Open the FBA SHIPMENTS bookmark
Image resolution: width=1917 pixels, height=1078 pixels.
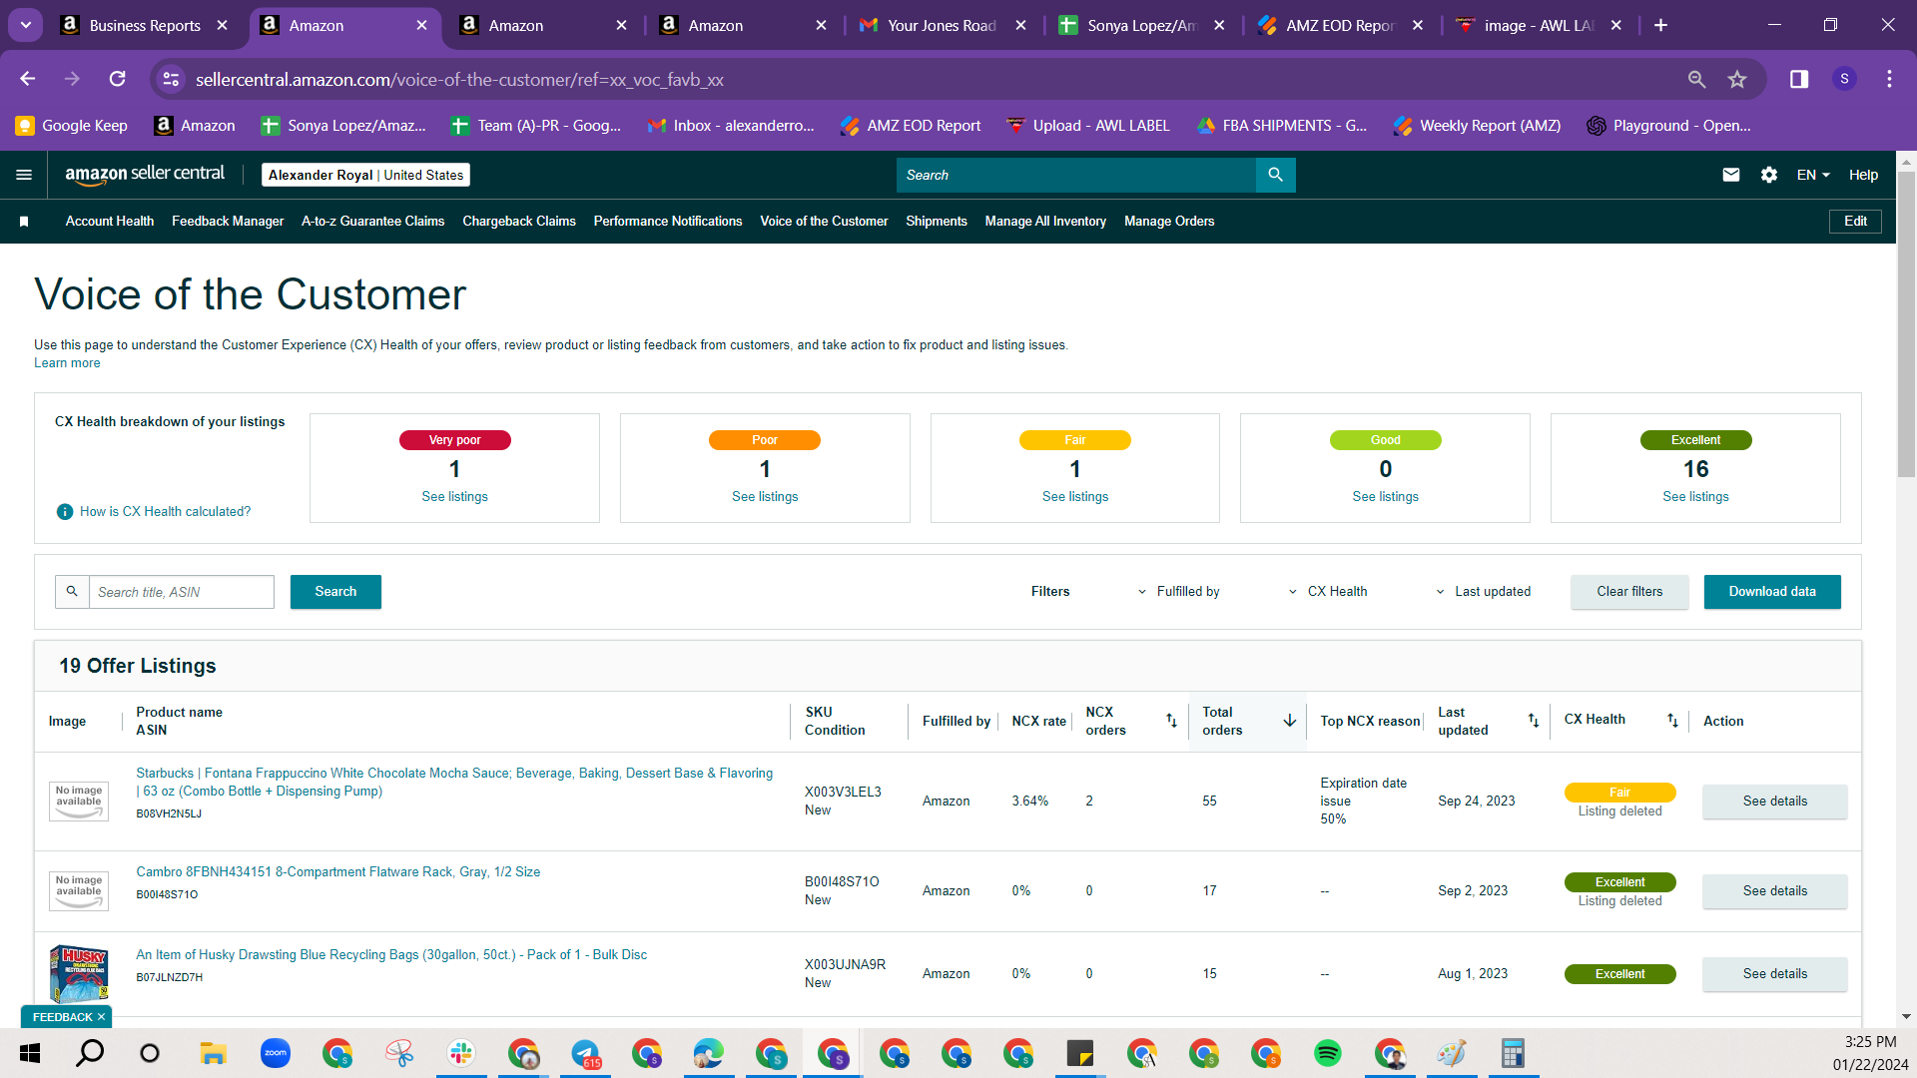[x=1282, y=126]
